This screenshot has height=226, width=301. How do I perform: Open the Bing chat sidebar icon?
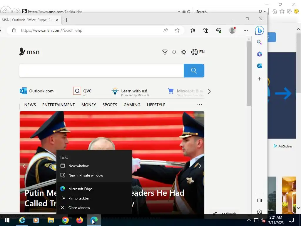[259, 30]
